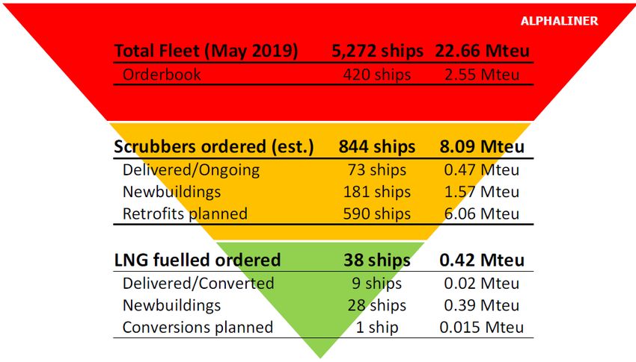Select the Delivered/Ongoing row label
This screenshot has width=636, height=362.
coord(191,170)
